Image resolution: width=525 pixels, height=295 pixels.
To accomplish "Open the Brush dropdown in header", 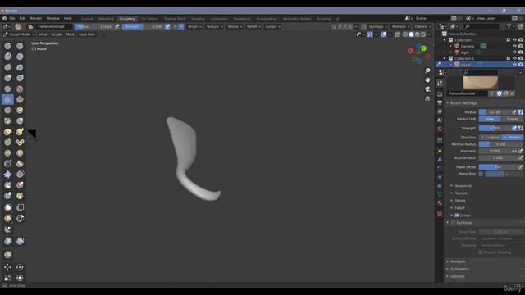I will [194, 26].
